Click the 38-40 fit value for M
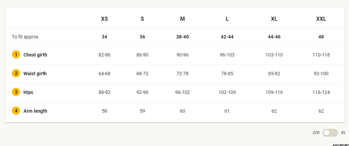Screen dimensions: 349x146 pos(182,37)
